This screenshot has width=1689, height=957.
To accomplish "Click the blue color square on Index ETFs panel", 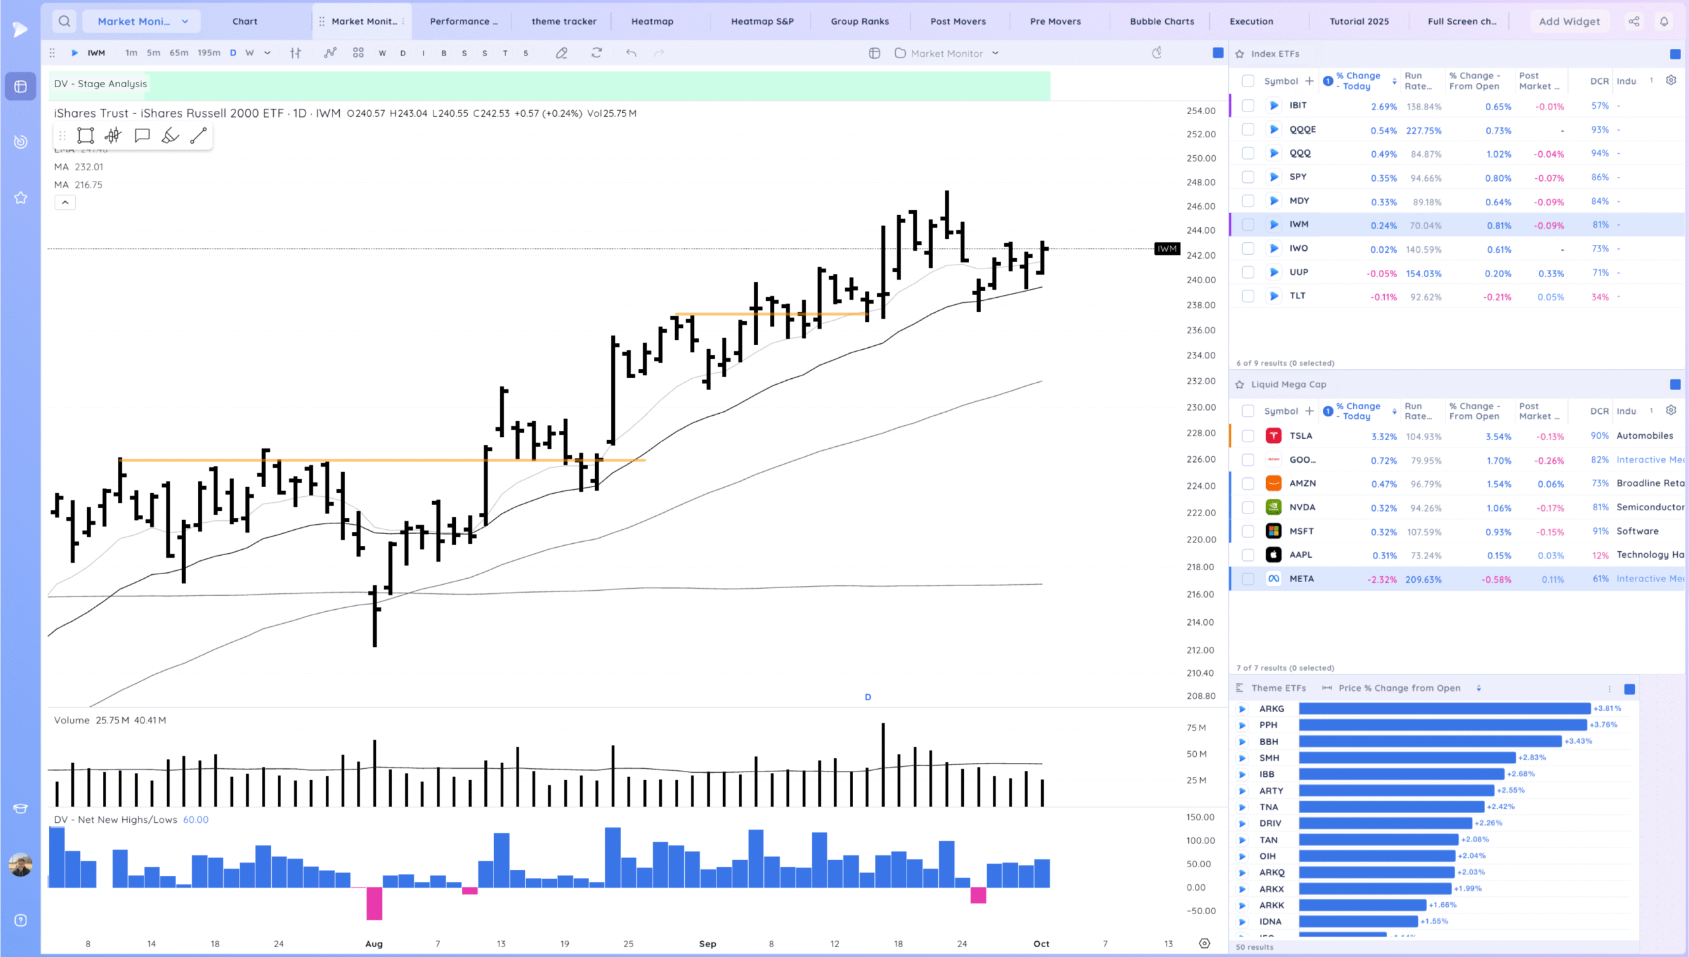I will pyautogui.click(x=1675, y=54).
